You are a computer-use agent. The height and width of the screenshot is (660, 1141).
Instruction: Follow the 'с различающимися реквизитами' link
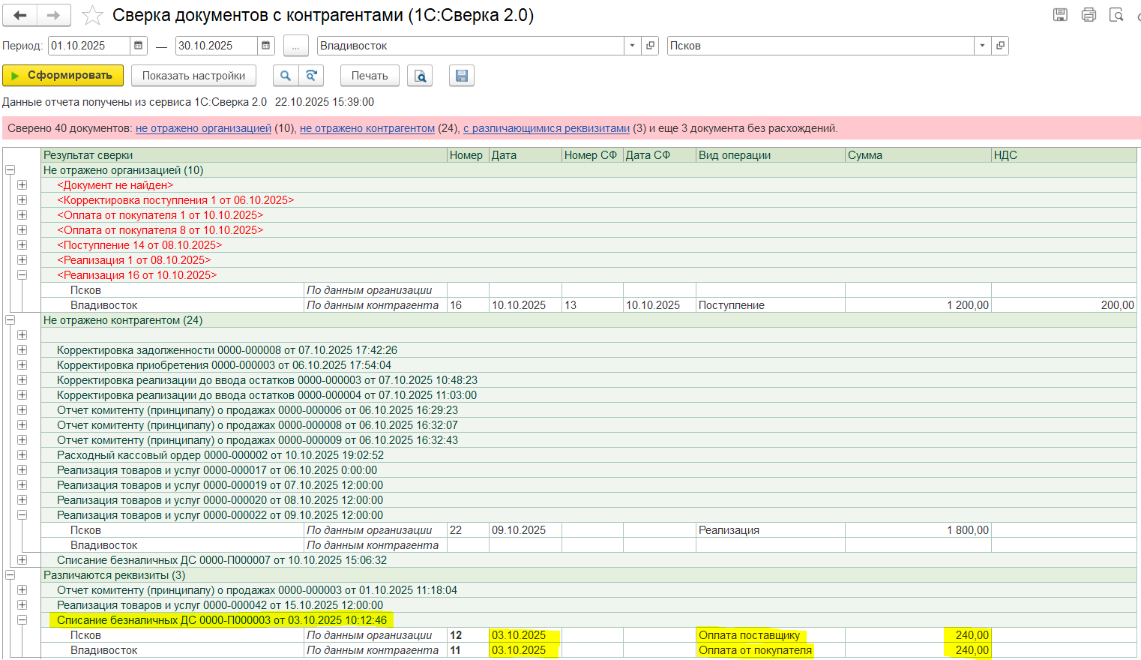[546, 128]
